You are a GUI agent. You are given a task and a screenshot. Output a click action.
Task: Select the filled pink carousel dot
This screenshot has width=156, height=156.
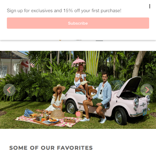coord(78,114)
